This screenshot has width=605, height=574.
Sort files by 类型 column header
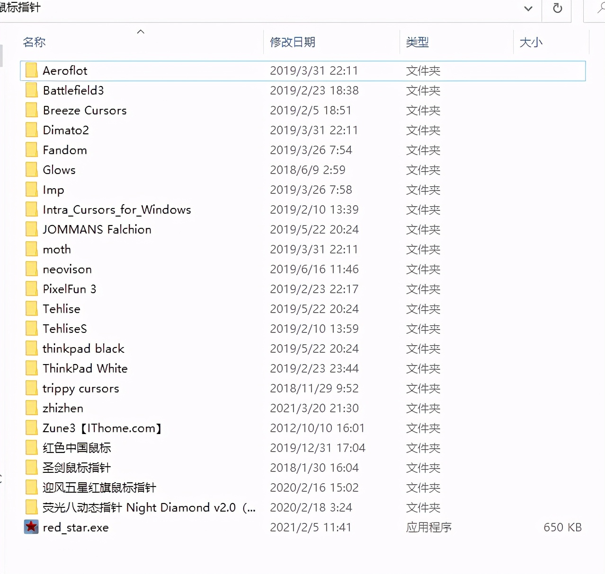tap(417, 42)
